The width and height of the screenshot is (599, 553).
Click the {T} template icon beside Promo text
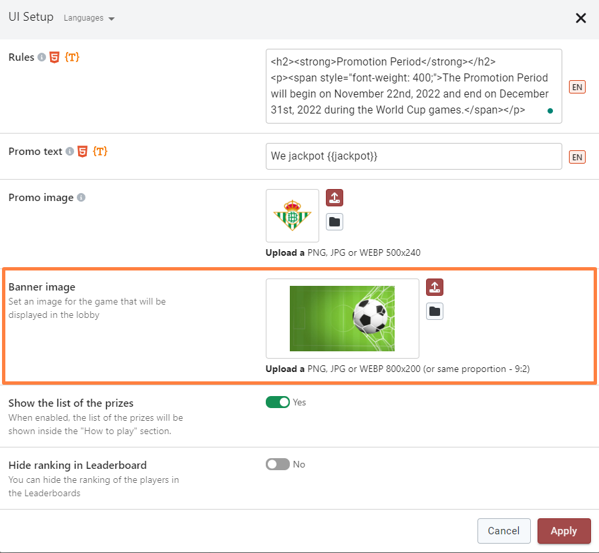coord(100,152)
